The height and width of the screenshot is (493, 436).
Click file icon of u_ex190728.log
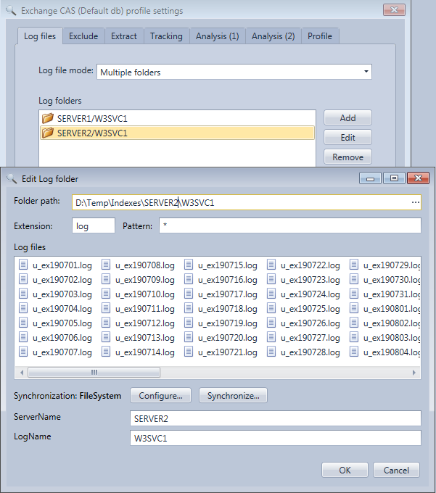(271, 351)
